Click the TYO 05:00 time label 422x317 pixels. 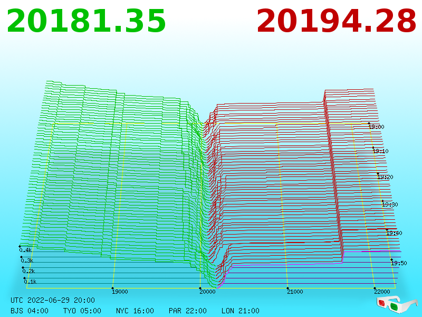pyautogui.click(x=82, y=311)
